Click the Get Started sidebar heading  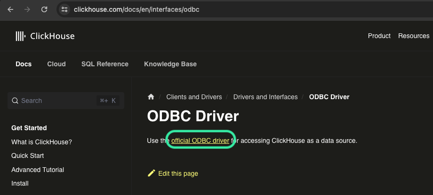[x=29, y=128]
